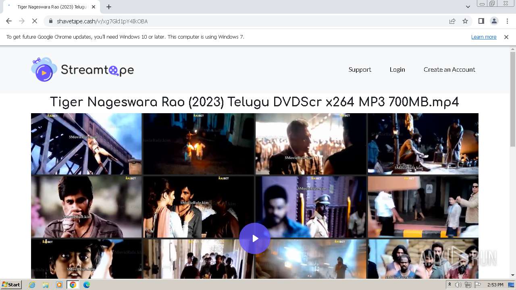This screenshot has height=290, width=516.
Task: Click the man singing into microphone thumbnail
Action: point(86,207)
